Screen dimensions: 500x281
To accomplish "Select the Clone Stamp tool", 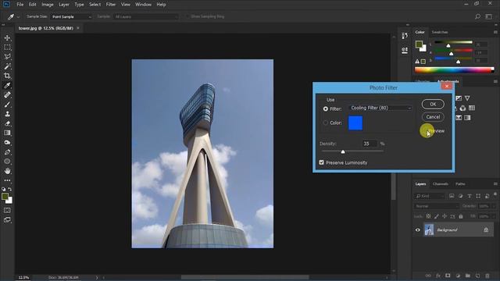I will click(x=7, y=114).
